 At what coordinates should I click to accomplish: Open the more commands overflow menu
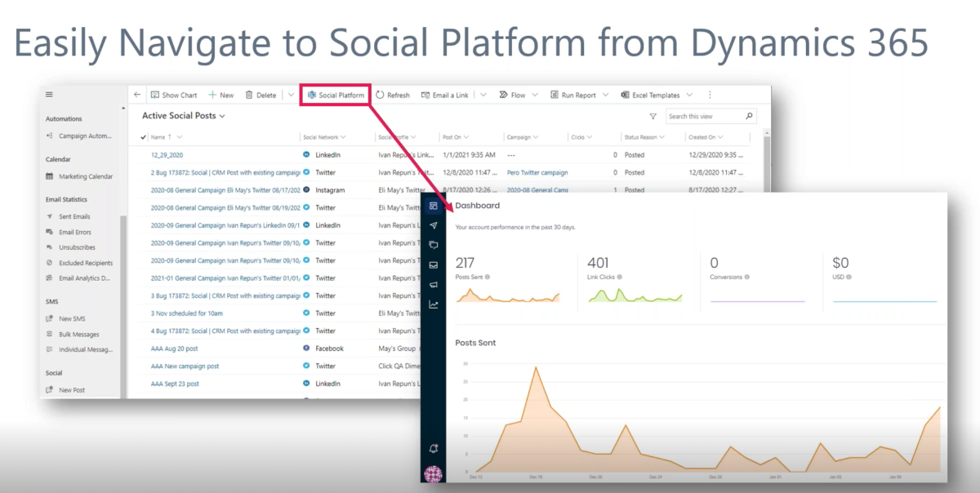coord(710,95)
